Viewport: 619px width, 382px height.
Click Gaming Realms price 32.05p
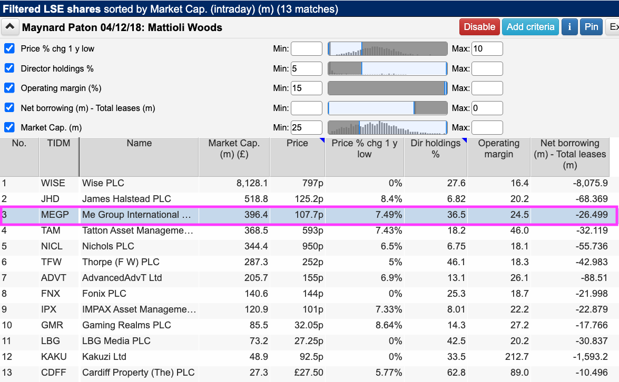click(309, 325)
